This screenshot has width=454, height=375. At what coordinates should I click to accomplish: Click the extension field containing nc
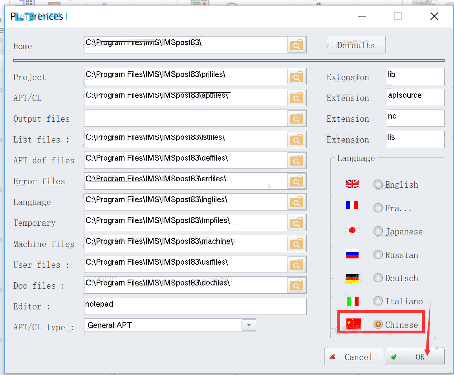[x=416, y=119]
